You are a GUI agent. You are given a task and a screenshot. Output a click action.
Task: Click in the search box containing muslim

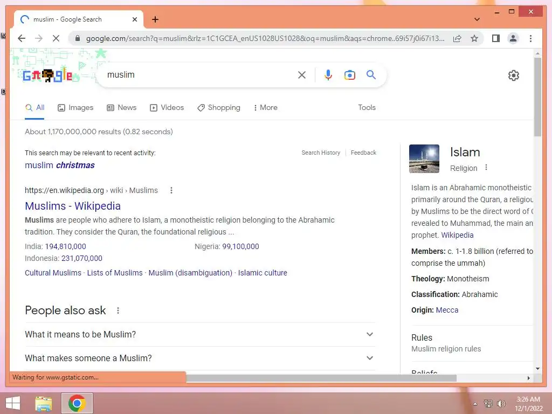tap(201, 74)
